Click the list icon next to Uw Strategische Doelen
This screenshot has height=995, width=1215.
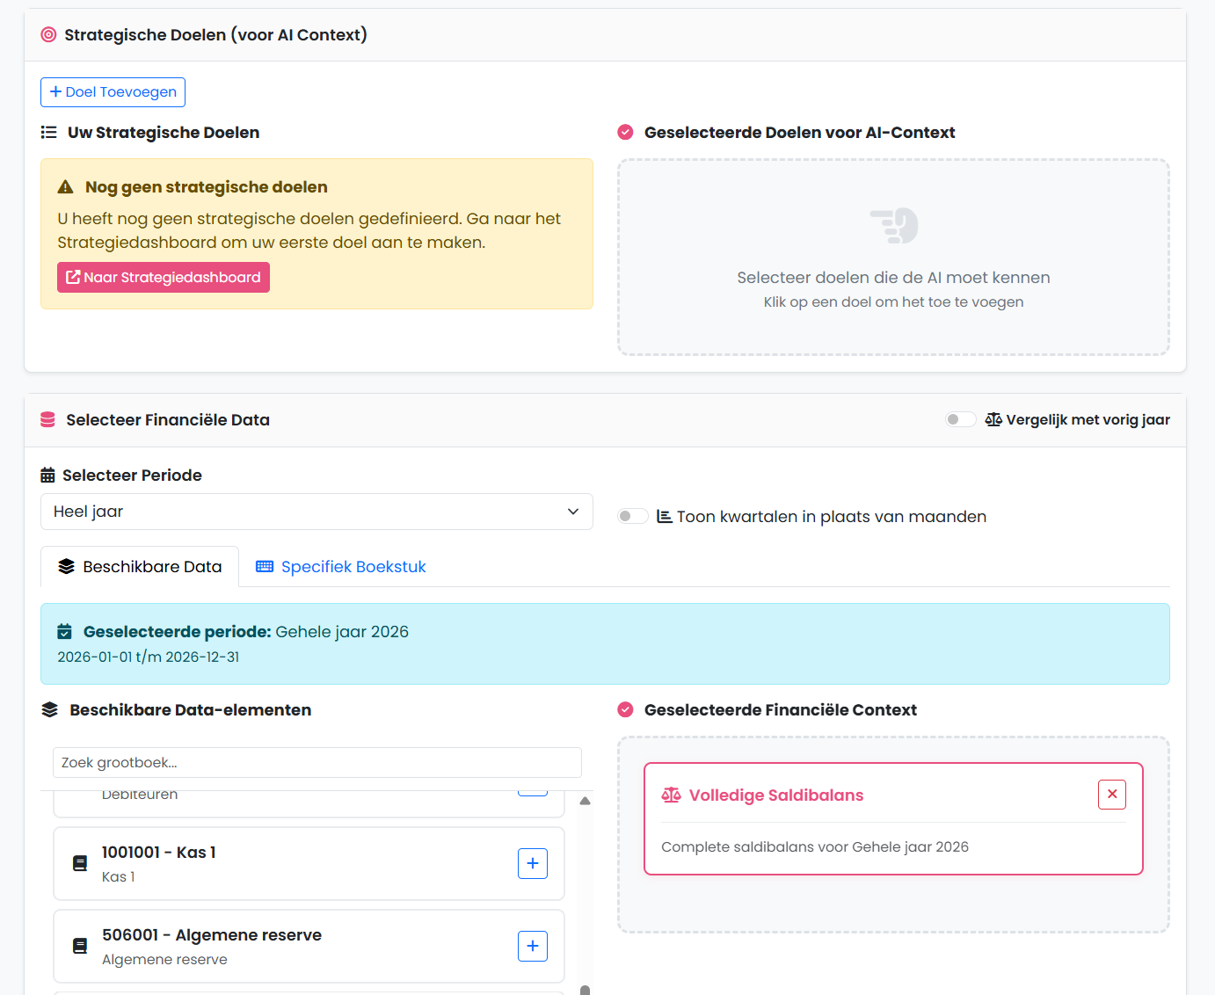pos(49,133)
